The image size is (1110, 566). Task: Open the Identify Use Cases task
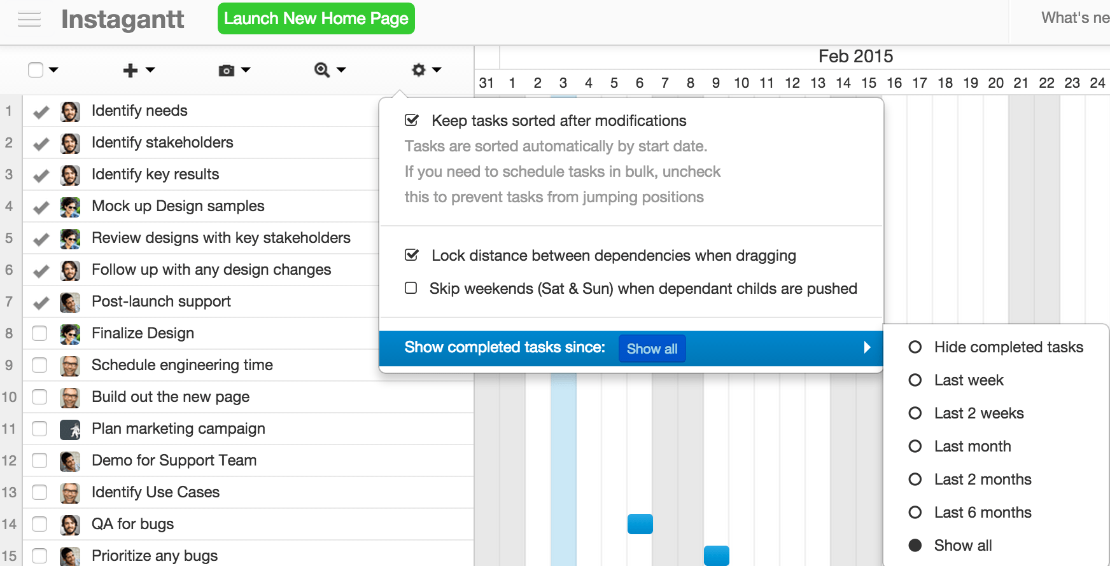pyautogui.click(x=155, y=492)
